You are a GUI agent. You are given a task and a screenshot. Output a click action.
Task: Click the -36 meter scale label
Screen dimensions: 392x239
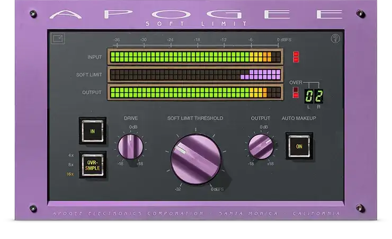coord(117,40)
